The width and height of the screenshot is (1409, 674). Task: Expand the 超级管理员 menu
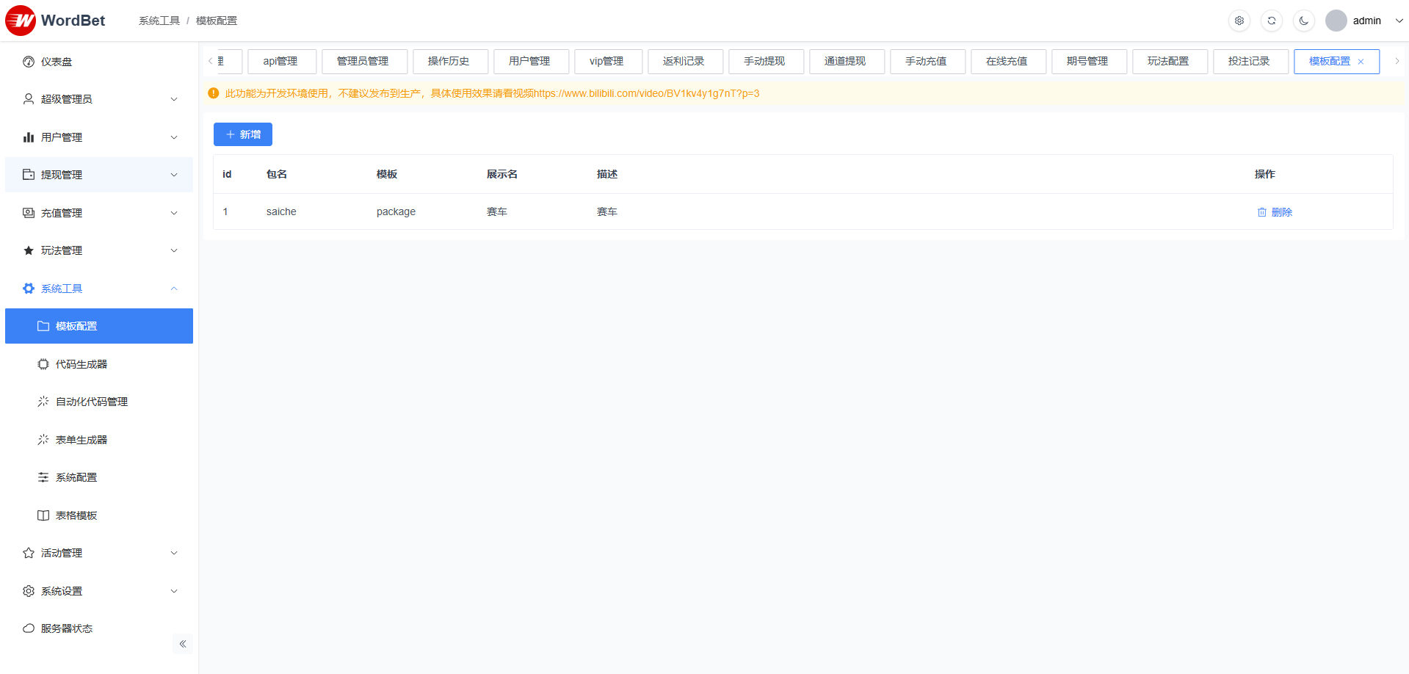[99, 99]
